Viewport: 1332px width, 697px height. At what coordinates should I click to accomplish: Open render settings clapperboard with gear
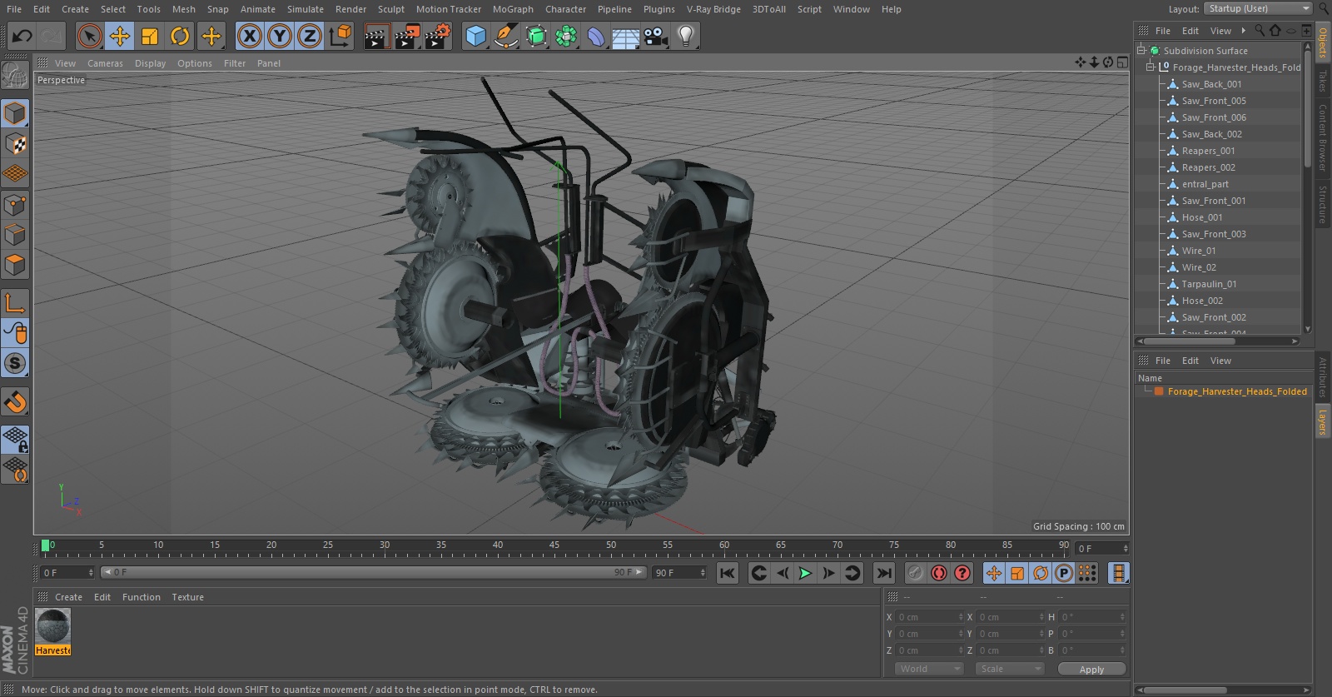pyautogui.click(x=438, y=36)
